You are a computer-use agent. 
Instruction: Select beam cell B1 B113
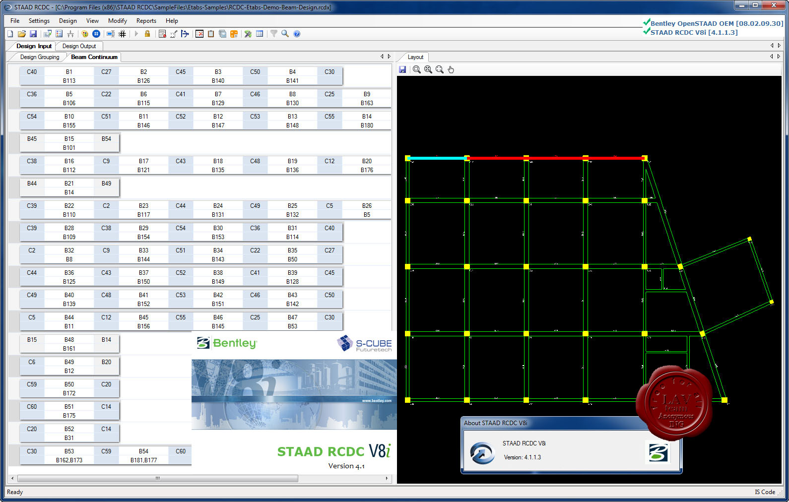click(69, 76)
